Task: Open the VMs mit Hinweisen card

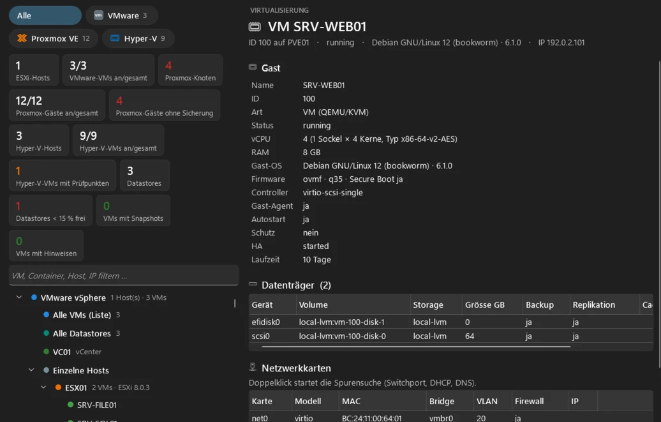Action: [x=47, y=245]
